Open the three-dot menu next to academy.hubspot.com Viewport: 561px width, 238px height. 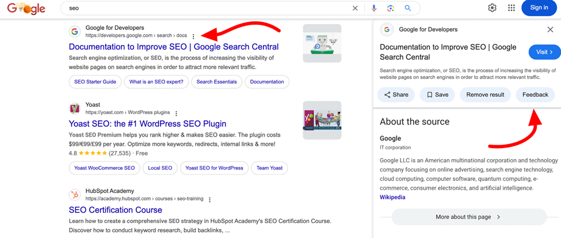pos(209,199)
